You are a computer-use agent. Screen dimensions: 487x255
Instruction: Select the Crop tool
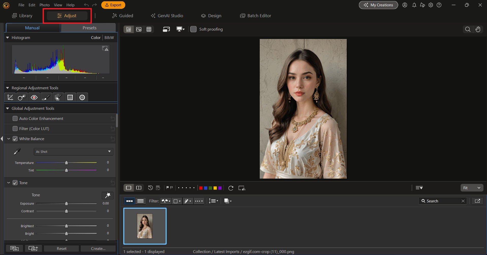point(10,97)
